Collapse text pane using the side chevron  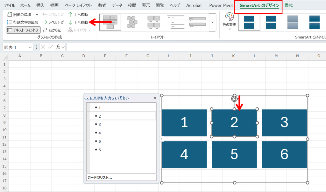(x=161, y=139)
